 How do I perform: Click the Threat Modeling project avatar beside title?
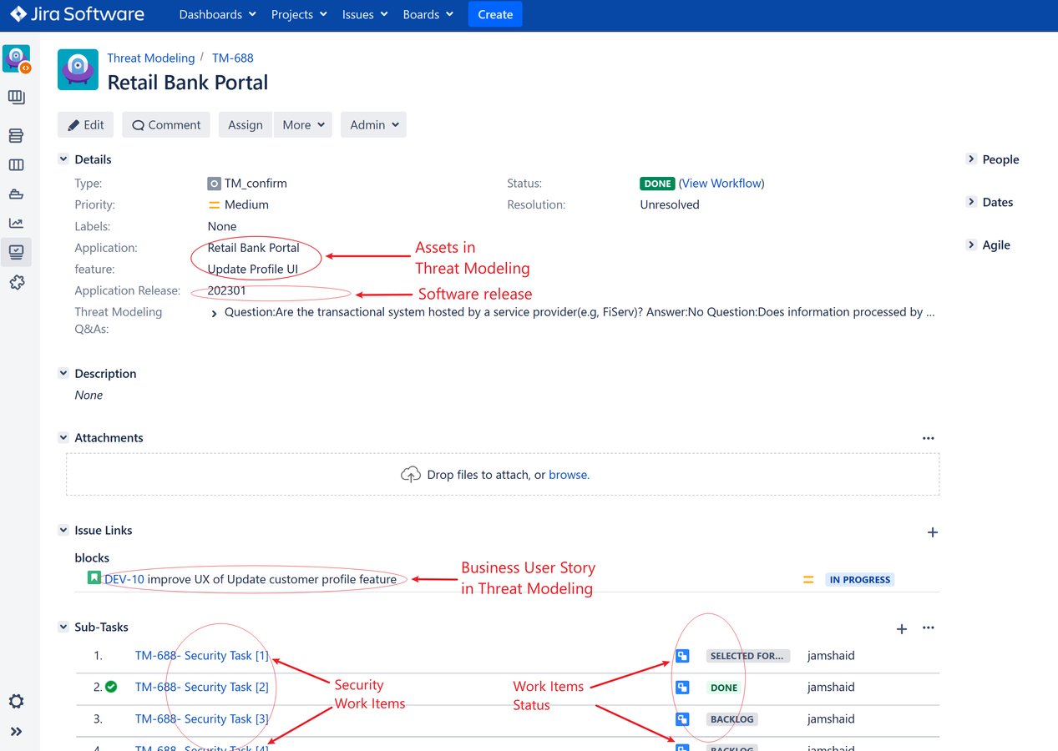pyautogui.click(x=78, y=69)
